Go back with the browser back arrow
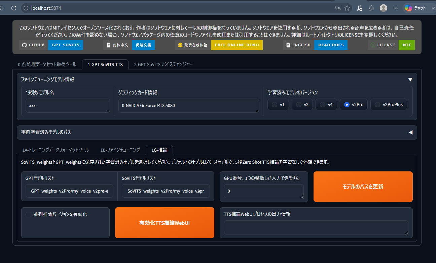This screenshot has width=436, height=263. (x=2, y=8)
